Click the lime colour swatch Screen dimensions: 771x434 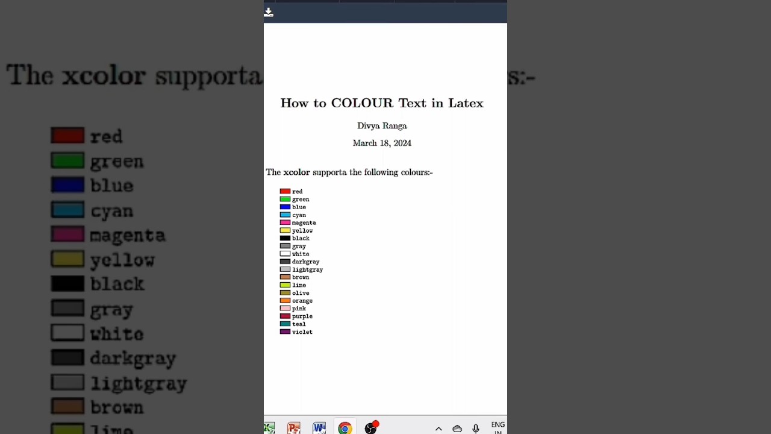coord(285,285)
